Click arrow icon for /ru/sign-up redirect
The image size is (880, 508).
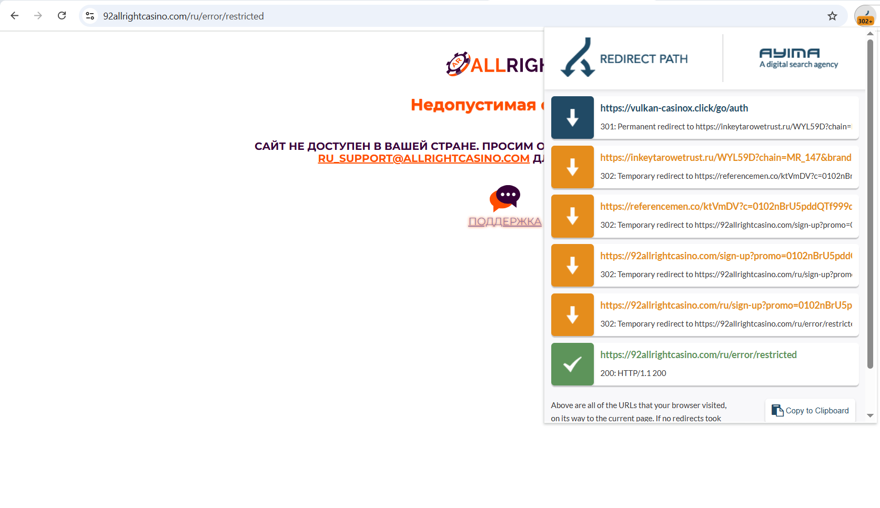point(572,314)
